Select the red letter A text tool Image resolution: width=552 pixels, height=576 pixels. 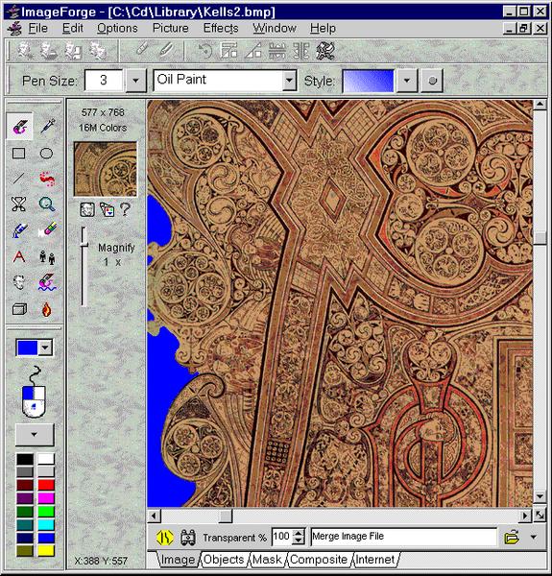[19, 256]
